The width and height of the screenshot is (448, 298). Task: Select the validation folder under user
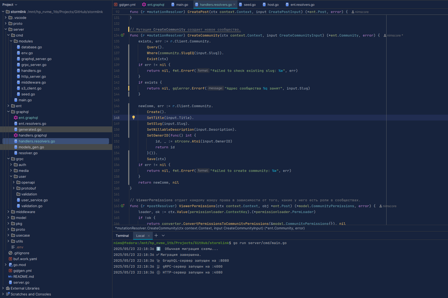coord(29,194)
